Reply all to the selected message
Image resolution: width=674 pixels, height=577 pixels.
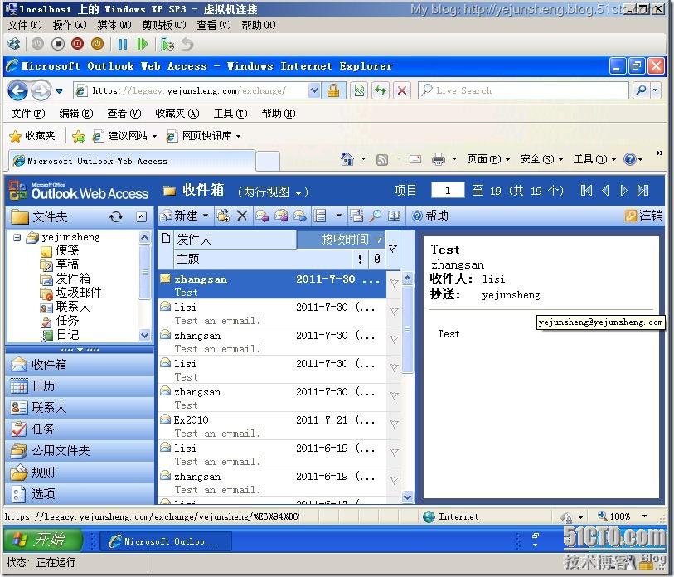281,216
